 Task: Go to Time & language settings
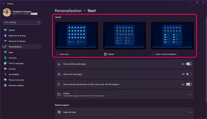[16, 63]
